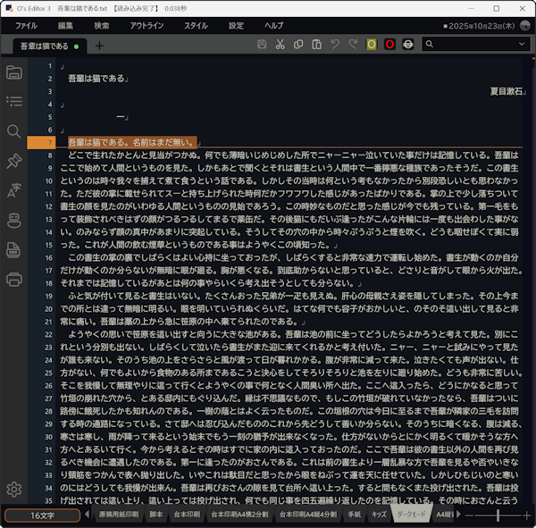The width and height of the screenshot is (536, 528).
Task: Click the new tab plus button
Action: 99,46
